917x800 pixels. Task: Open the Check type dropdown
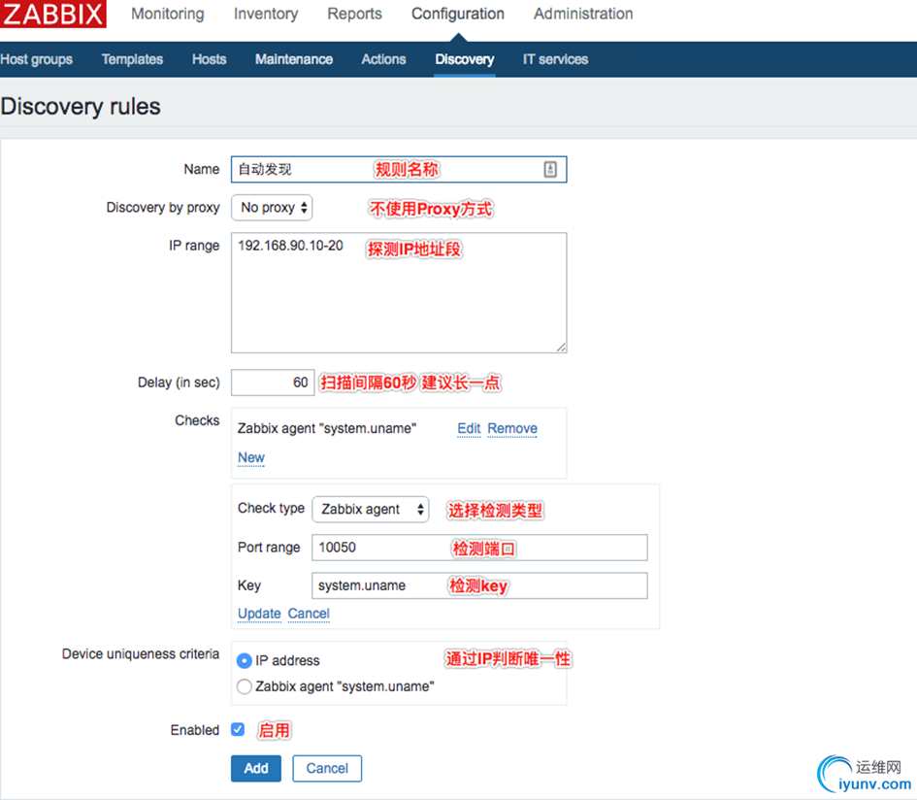pos(370,509)
